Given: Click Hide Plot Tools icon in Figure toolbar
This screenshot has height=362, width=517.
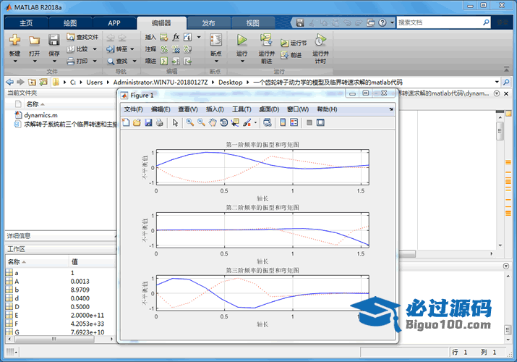Looking at the screenshot, I should pyautogui.click(x=309, y=123).
